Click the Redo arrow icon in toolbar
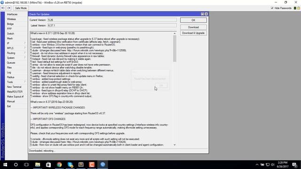Viewport: 301px width, 169px height. pyautogui.click(x=9, y=8)
